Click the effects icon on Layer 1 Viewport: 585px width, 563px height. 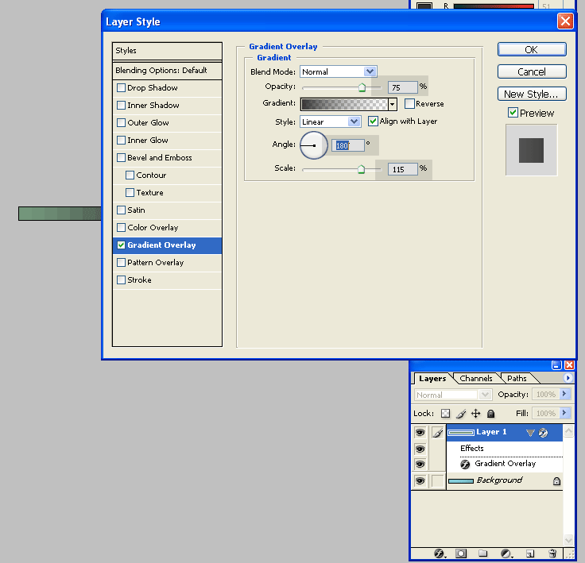(x=543, y=433)
